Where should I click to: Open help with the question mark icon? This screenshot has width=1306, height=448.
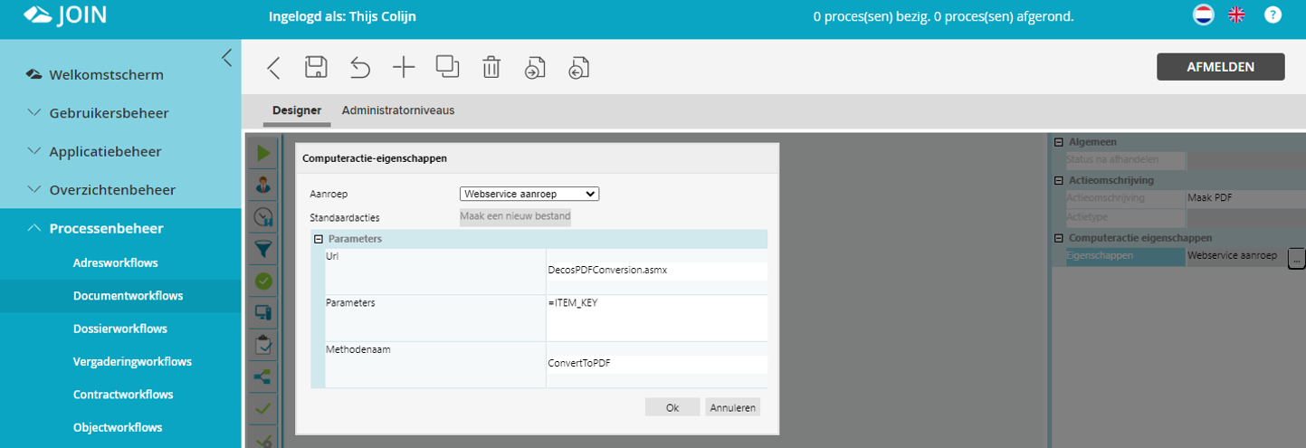1273,15
